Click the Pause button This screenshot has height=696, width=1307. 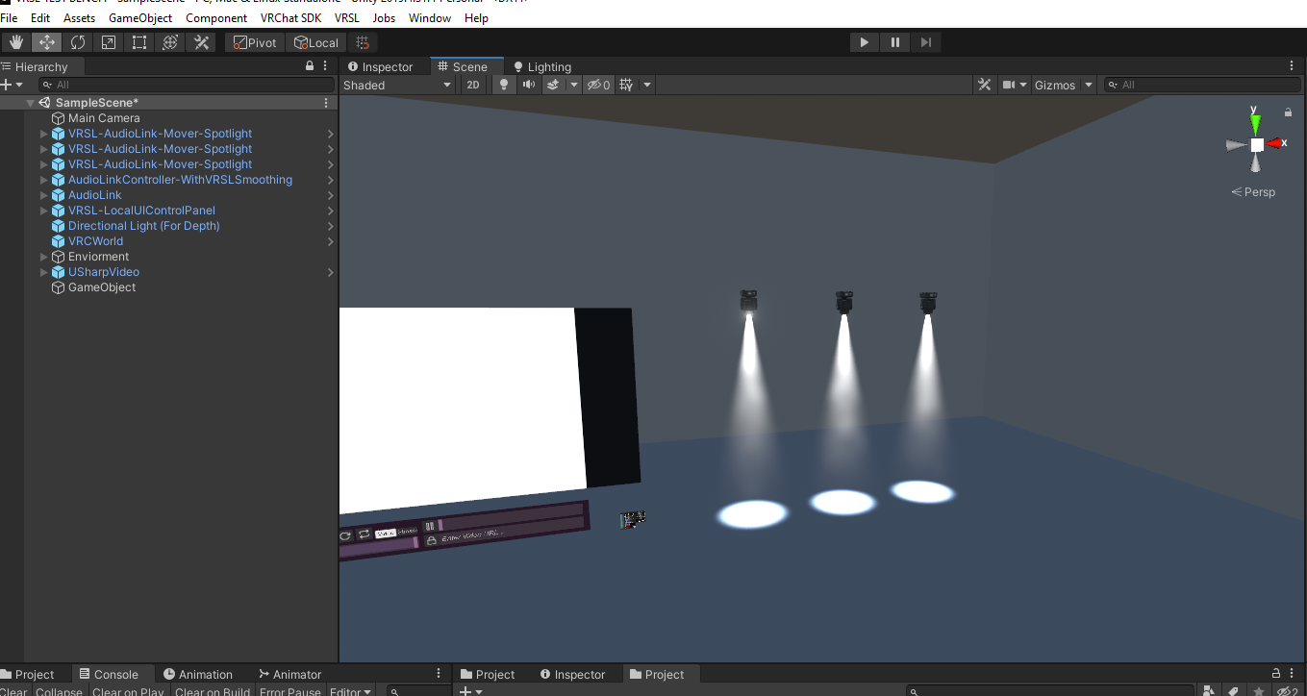[895, 42]
